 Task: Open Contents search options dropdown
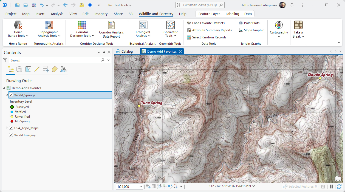[x=109, y=60]
